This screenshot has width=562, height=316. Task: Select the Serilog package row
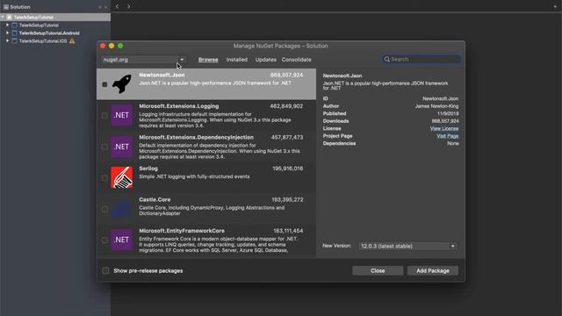[206, 177]
